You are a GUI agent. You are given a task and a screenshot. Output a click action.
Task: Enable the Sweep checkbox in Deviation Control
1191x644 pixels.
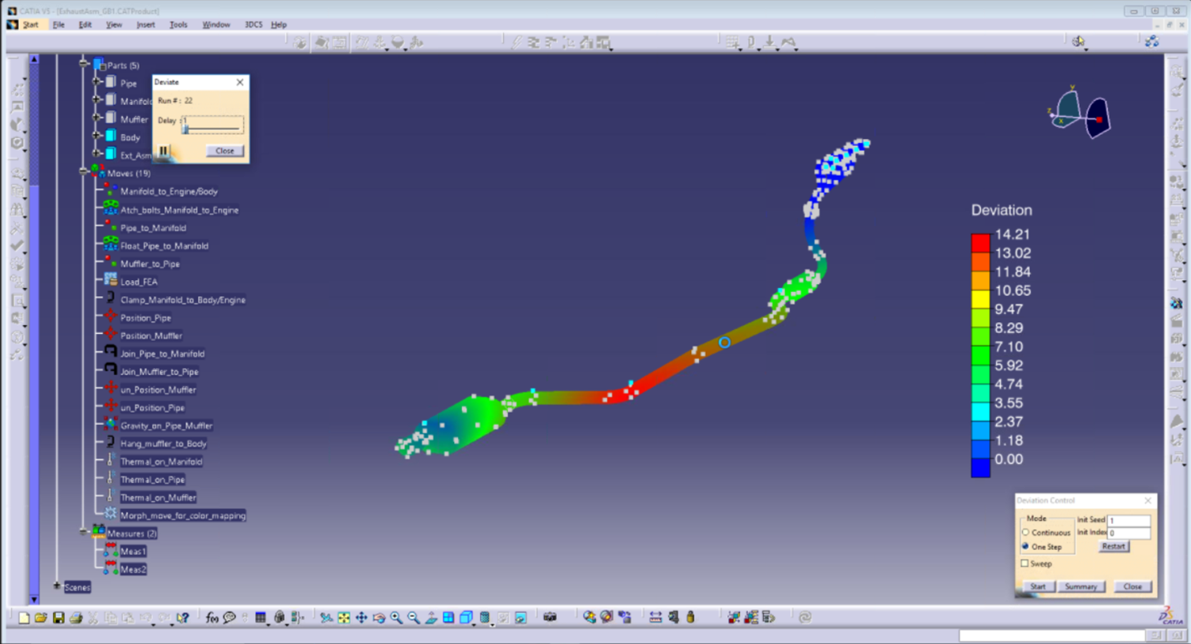(1026, 563)
